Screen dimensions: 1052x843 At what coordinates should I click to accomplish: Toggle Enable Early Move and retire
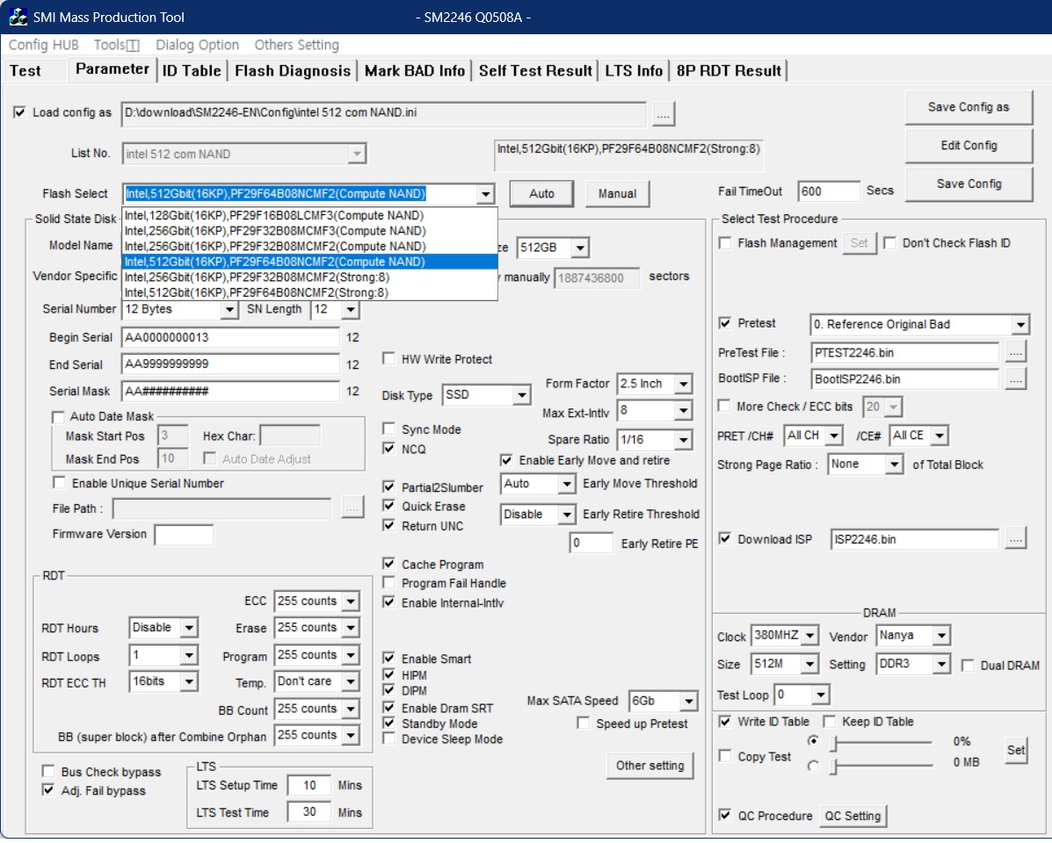tap(506, 460)
